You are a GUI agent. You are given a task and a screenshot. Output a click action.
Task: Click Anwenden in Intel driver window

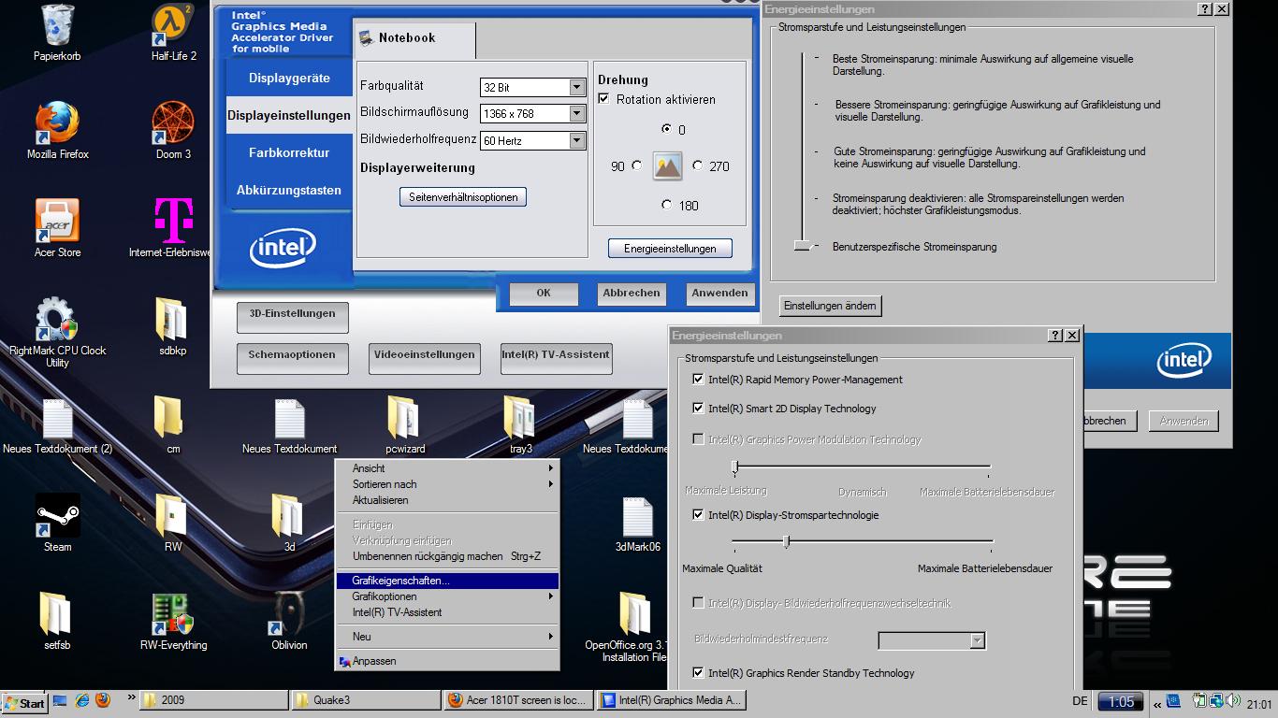pos(719,294)
